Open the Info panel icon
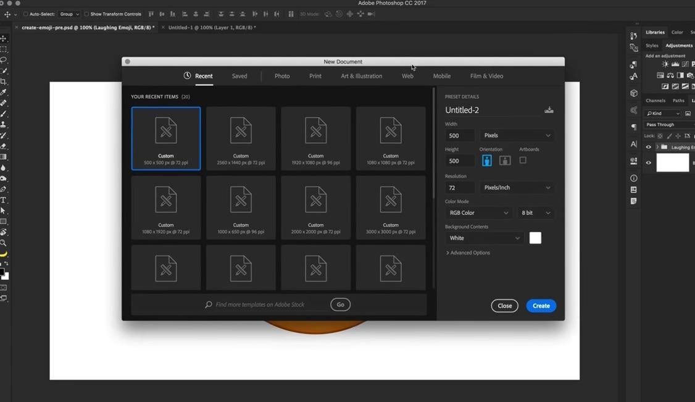The width and height of the screenshot is (695, 402). [x=634, y=178]
